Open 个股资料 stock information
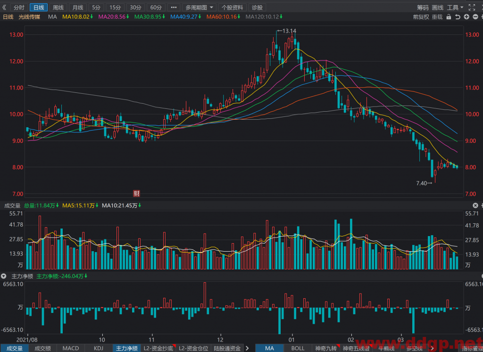 pyautogui.click(x=232, y=8)
